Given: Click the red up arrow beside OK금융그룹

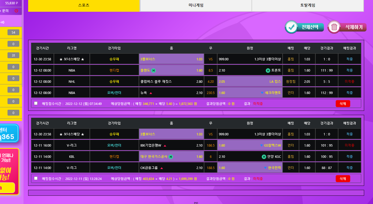Looking at the screenshot, I should click(162, 168).
